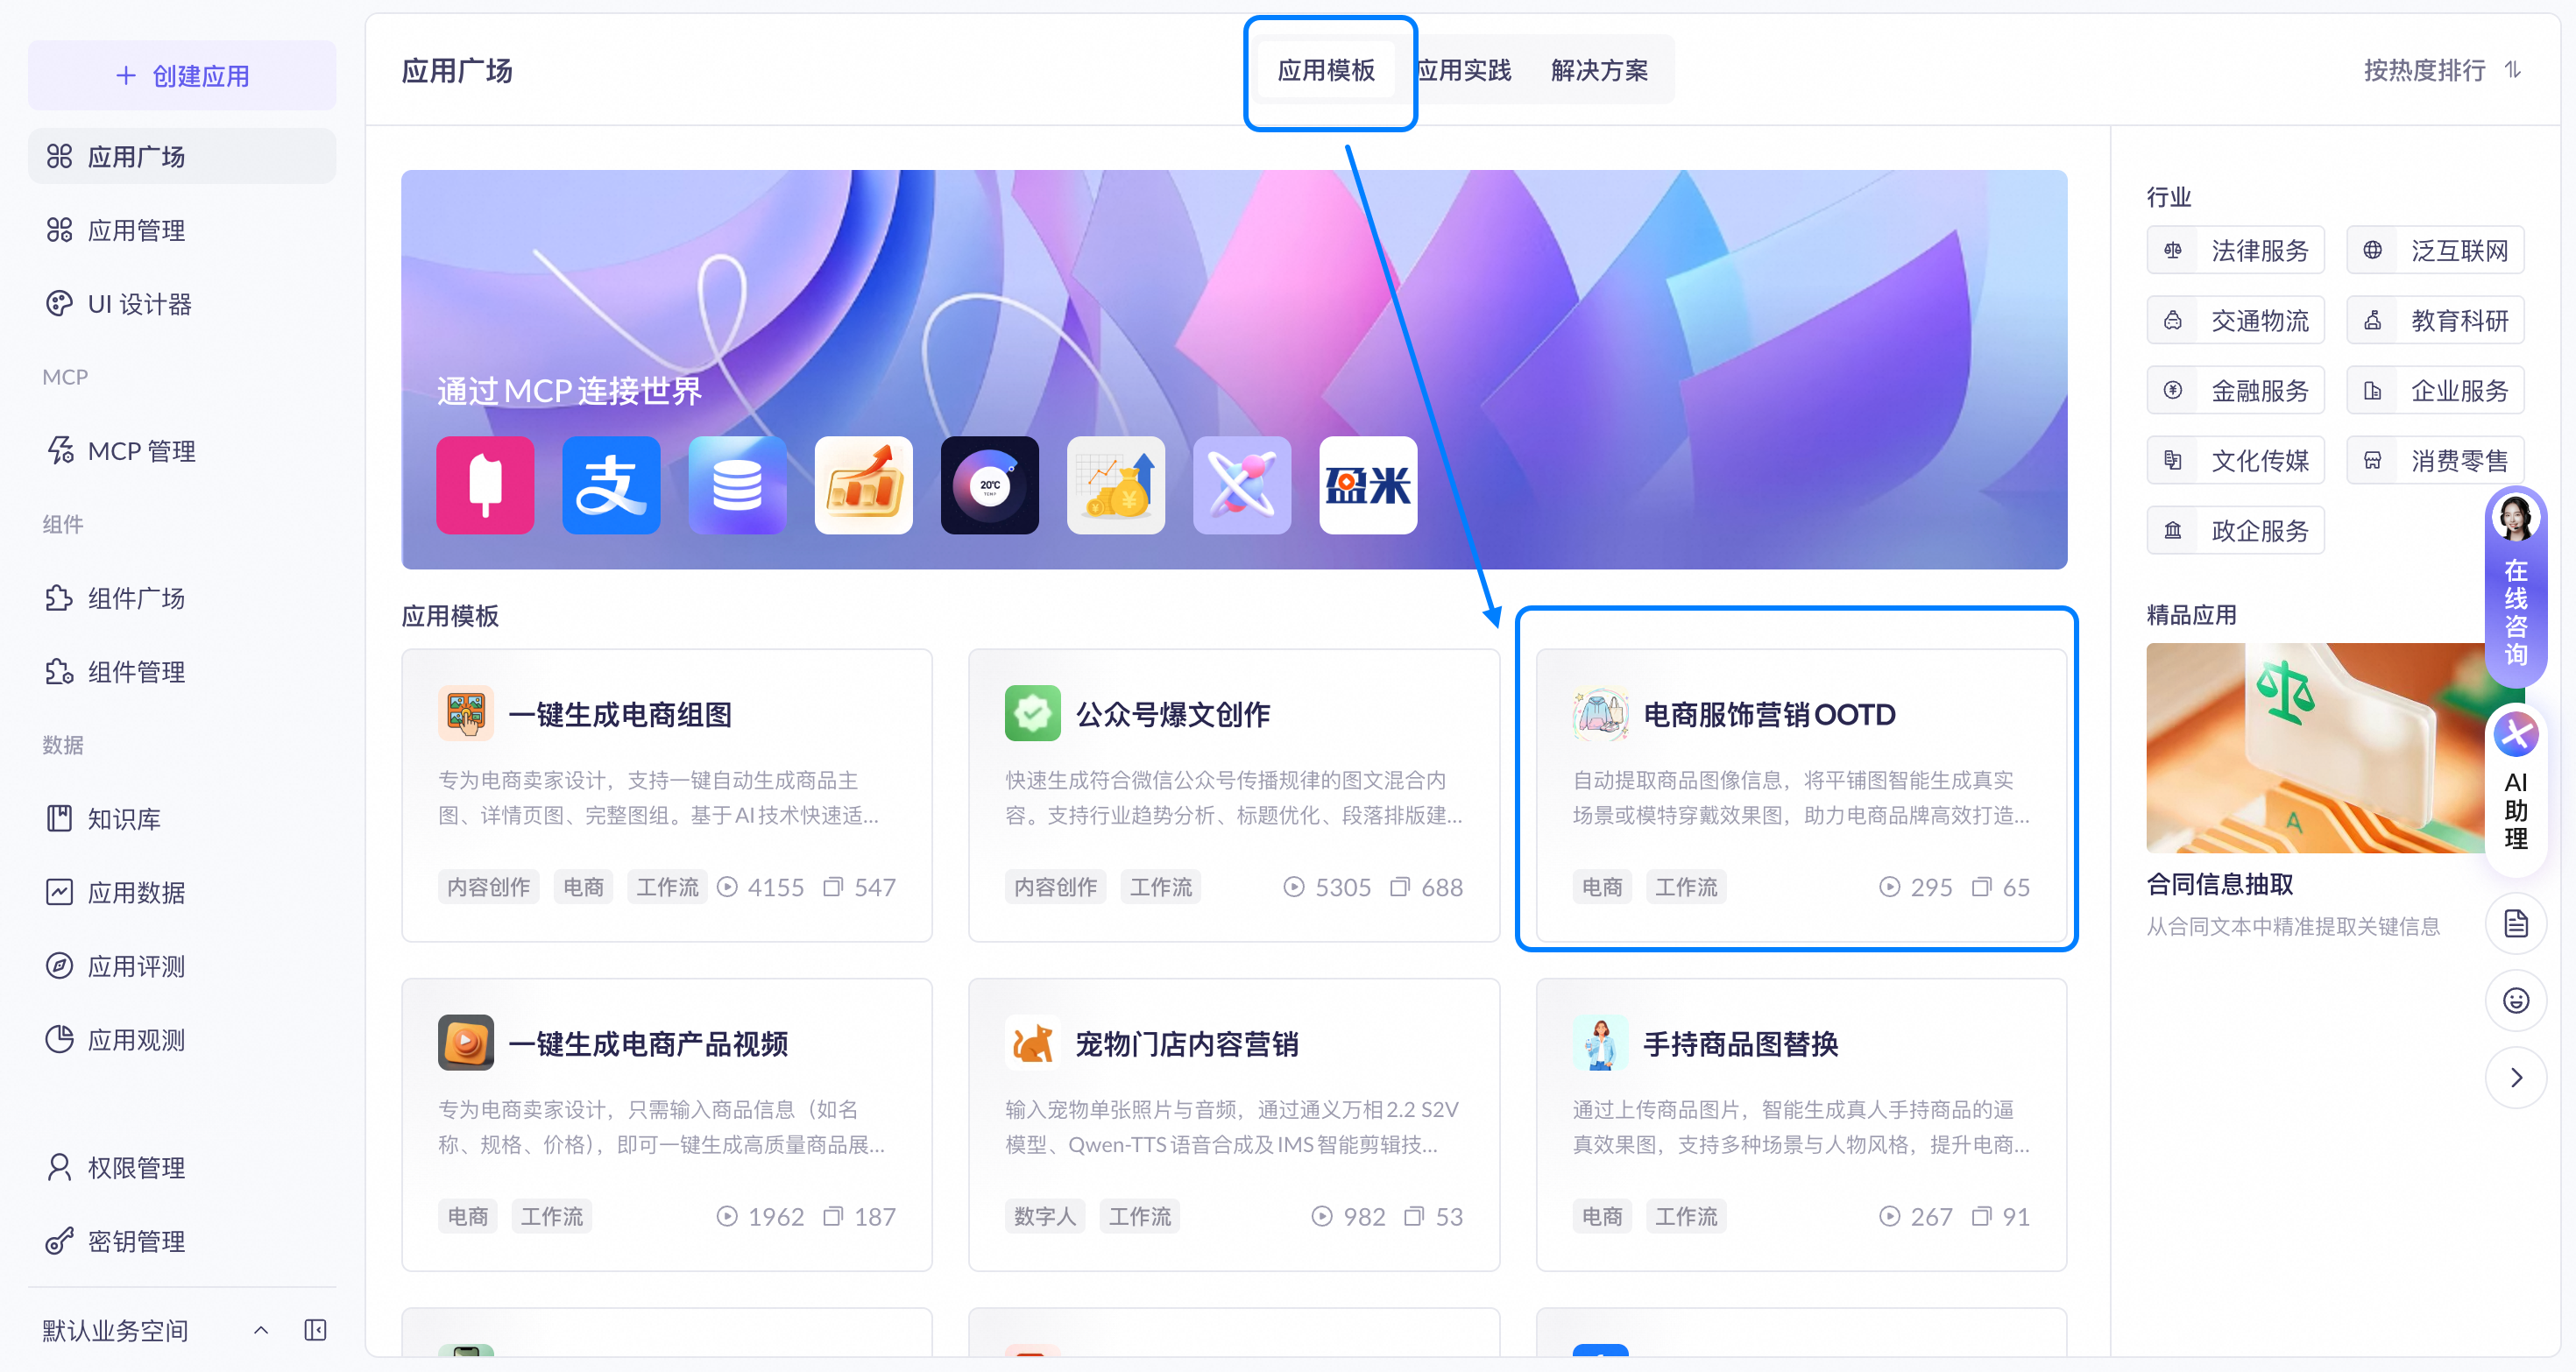Open the document floating icon

click(x=2515, y=923)
